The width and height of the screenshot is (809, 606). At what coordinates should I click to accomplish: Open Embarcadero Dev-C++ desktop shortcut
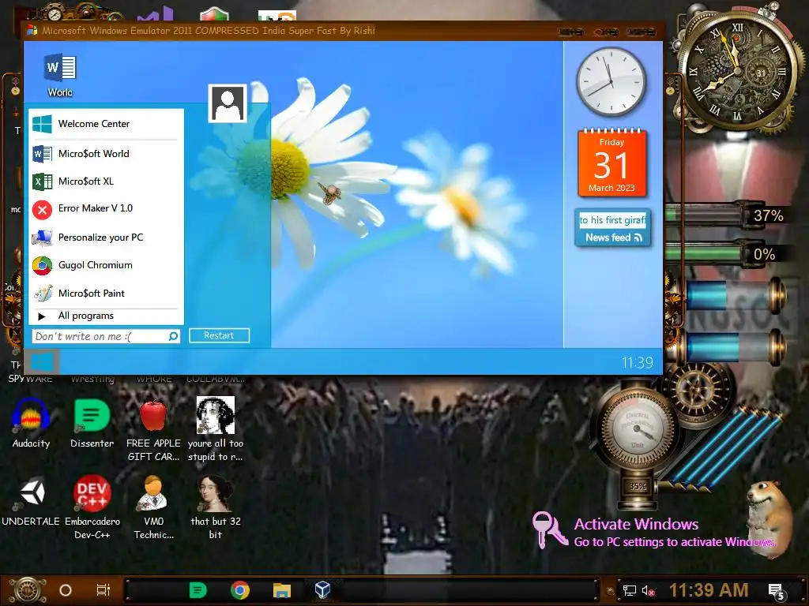coord(92,507)
